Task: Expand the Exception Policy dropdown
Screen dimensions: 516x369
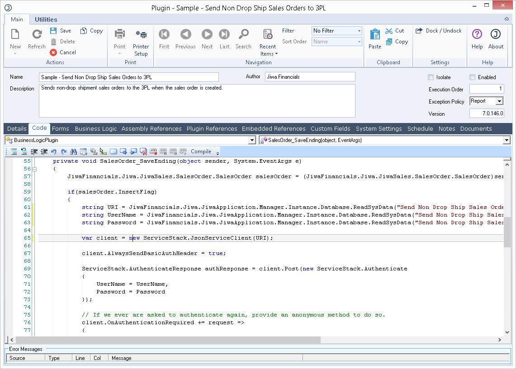Action: click(x=499, y=101)
